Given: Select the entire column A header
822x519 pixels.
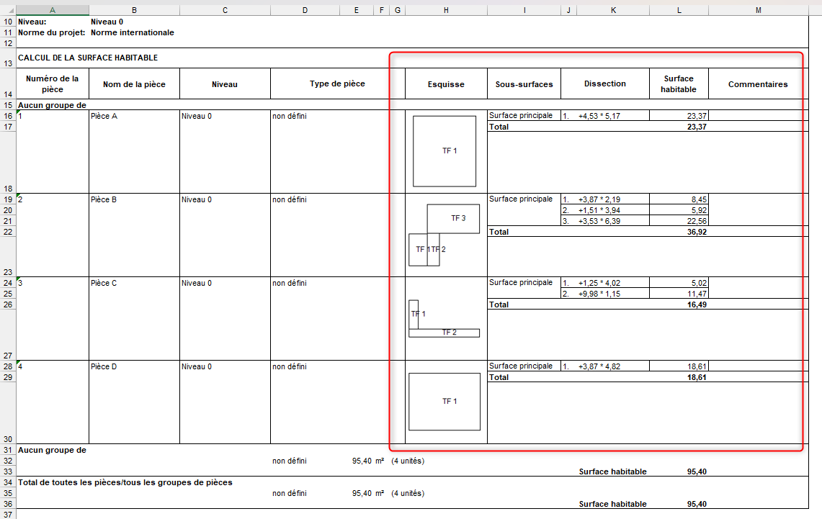Looking at the screenshot, I should (x=53, y=9).
